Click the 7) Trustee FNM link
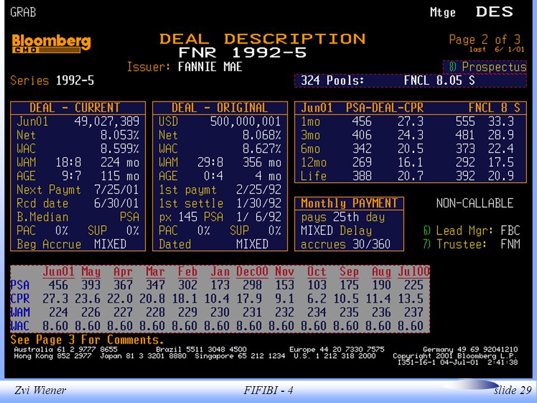The width and height of the screenshot is (537, 403). point(472,245)
